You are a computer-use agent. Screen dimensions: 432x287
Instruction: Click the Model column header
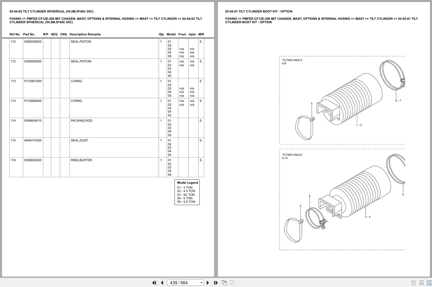(x=171, y=34)
